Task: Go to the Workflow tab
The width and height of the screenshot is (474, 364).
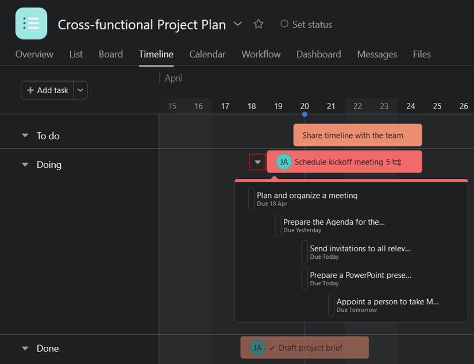Action: (x=261, y=54)
